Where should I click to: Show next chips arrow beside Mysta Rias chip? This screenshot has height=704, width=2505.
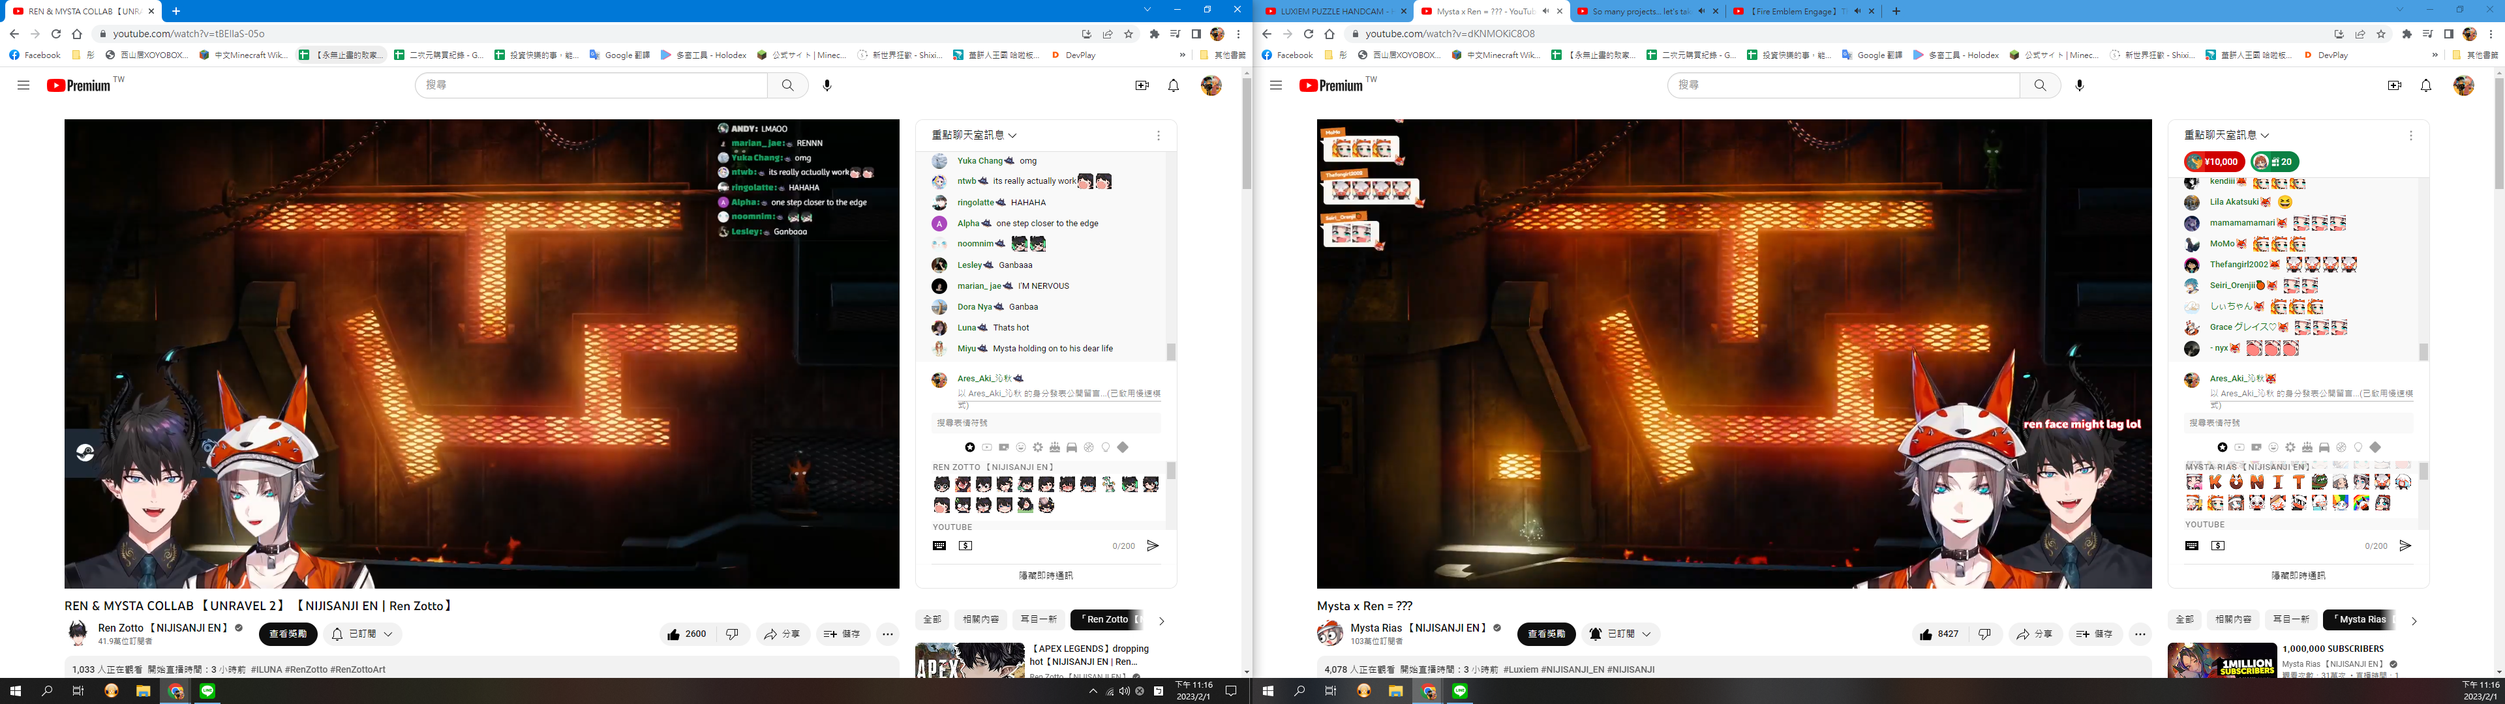click(x=2414, y=621)
